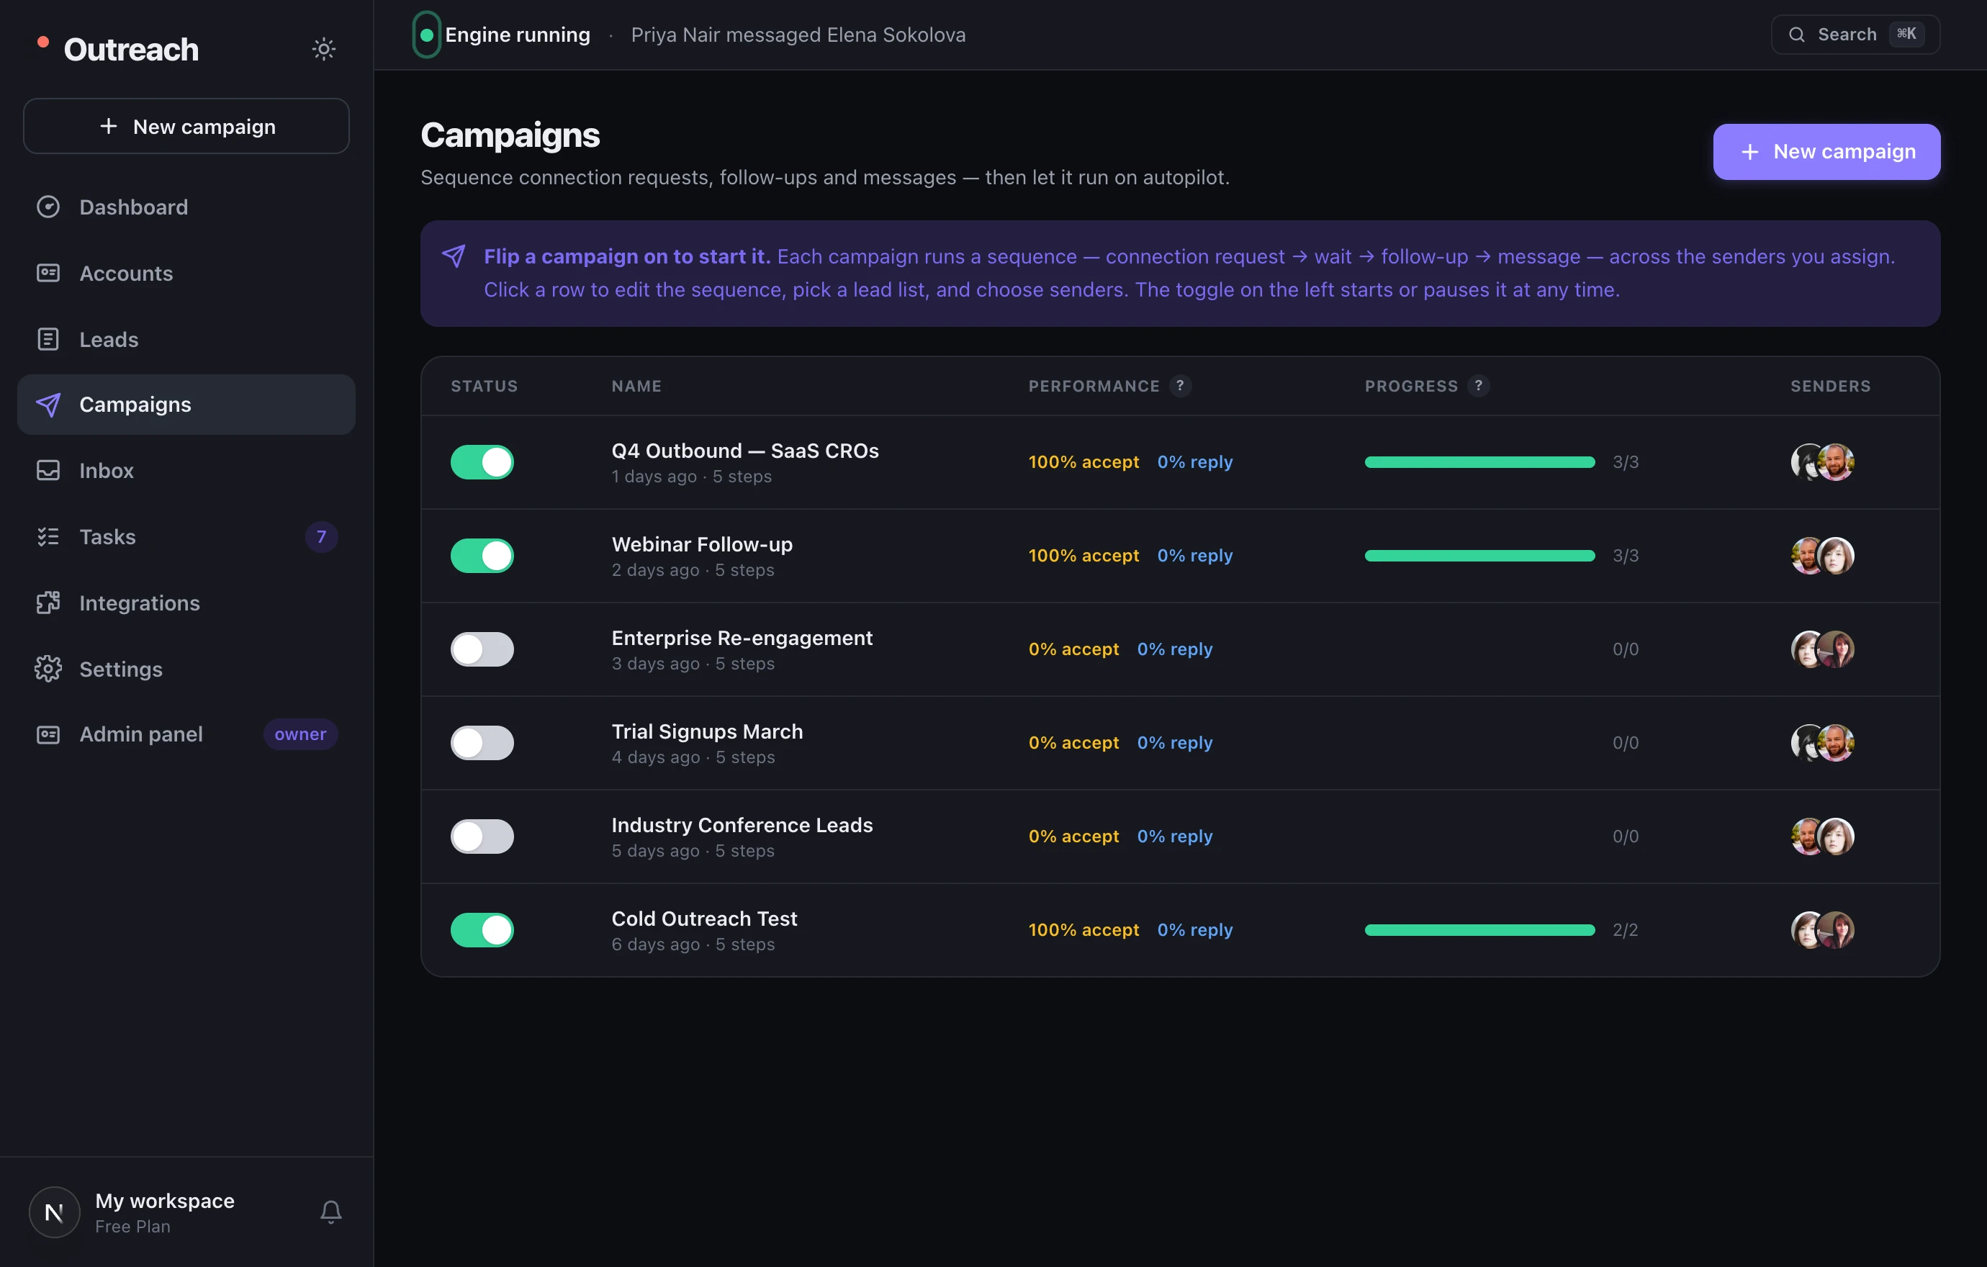Open the Search box
The width and height of the screenshot is (1987, 1267).
[1855, 35]
